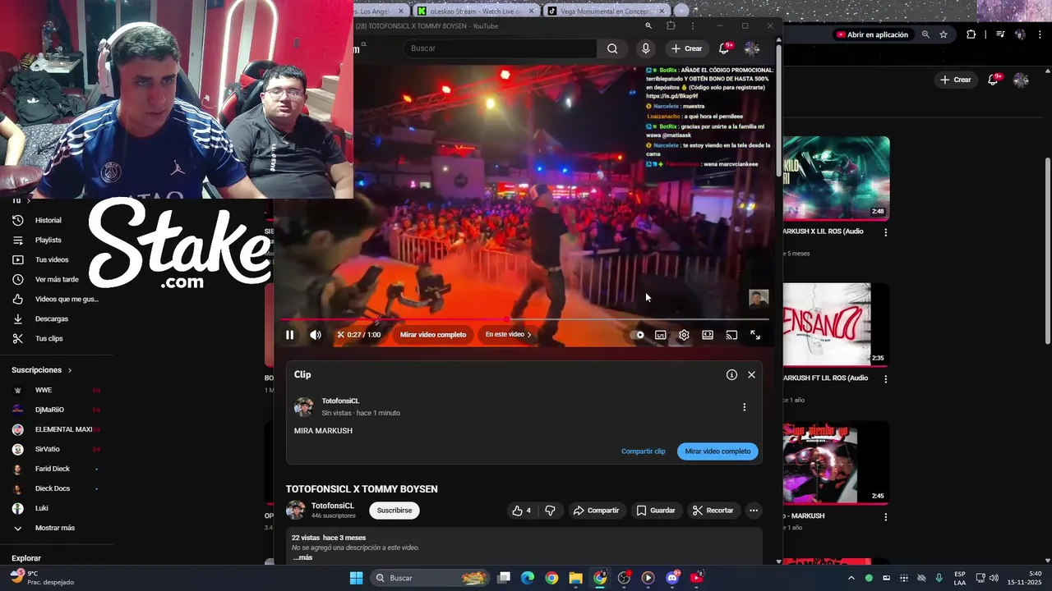Toggle theater mode icon in player
Screen dimensions: 1052x591
coord(708,335)
